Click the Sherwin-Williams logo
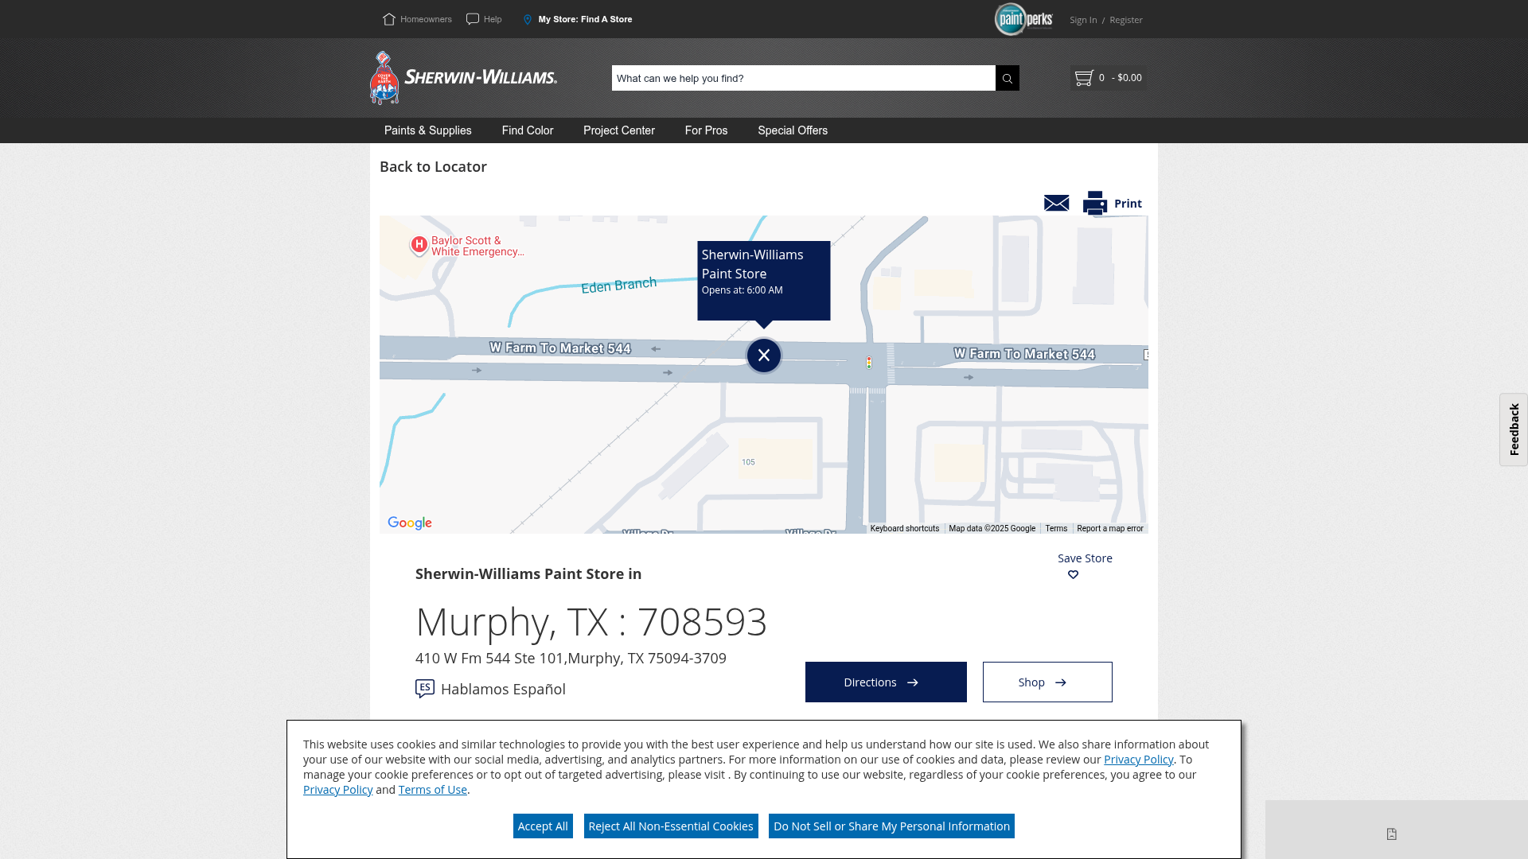Viewport: 1528px width, 859px height. coord(463,78)
